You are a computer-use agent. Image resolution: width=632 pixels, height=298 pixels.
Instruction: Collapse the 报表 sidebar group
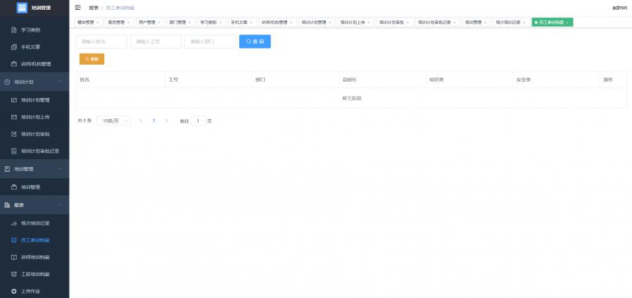(61, 205)
